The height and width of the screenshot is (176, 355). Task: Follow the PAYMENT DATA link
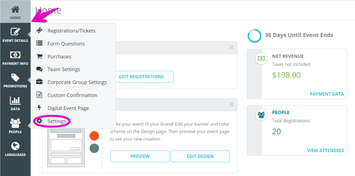pos(327,94)
